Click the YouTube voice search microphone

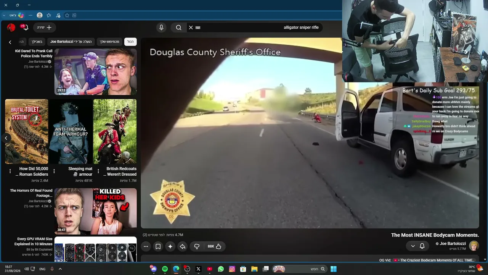pyautogui.click(x=161, y=27)
